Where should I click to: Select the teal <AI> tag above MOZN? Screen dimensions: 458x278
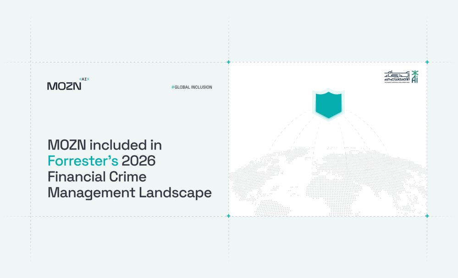pos(83,79)
